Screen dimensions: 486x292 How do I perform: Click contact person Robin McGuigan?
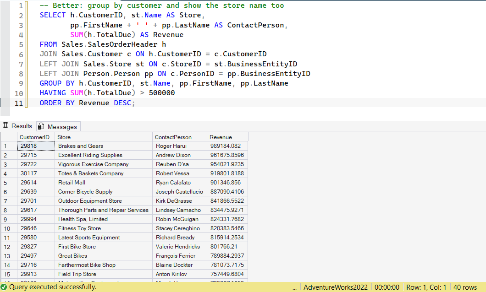179,219
